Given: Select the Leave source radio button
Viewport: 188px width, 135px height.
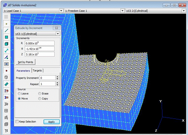Looking at the screenshot, I should pyautogui.click(x=19, y=94).
